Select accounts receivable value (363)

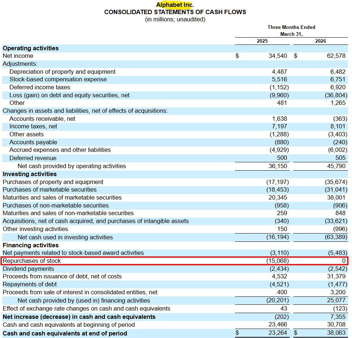(x=340, y=119)
